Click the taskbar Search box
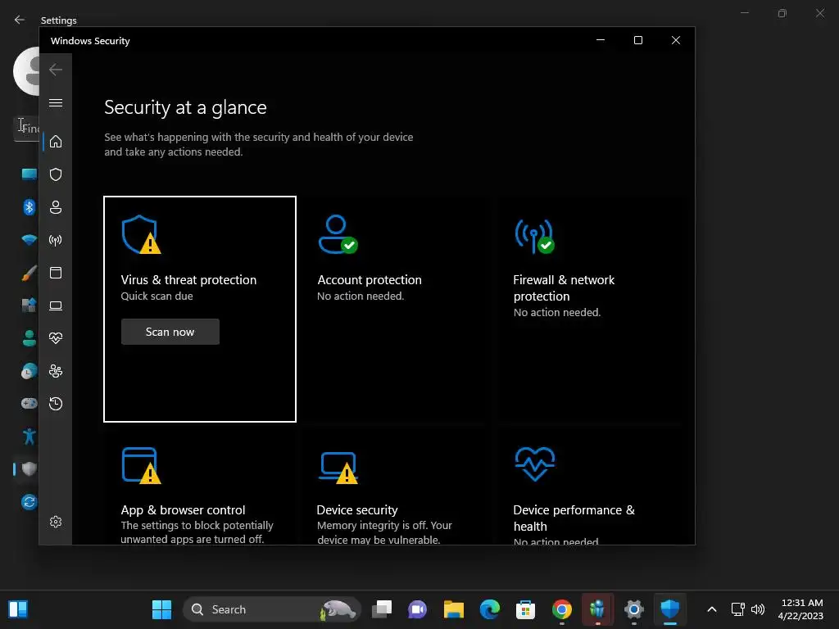Image resolution: width=839 pixels, height=629 pixels. coord(272,609)
